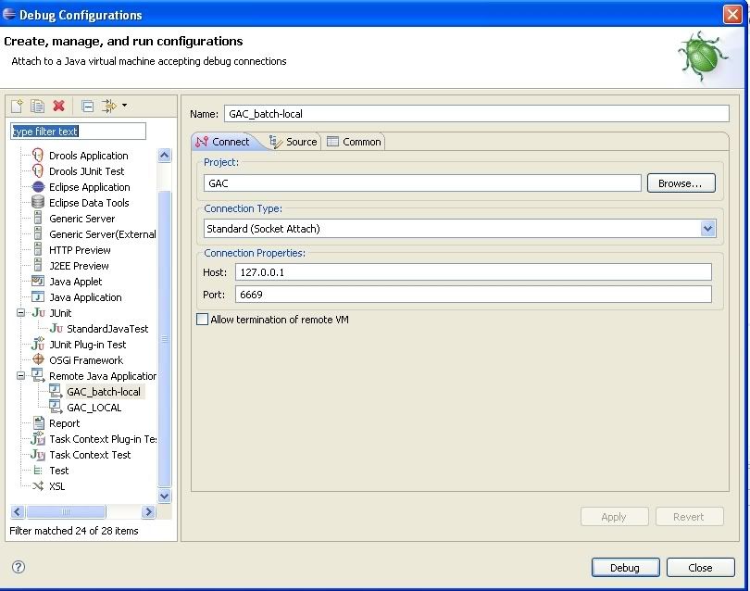
Task: Click the help question mark icon
Action: coord(18,567)
